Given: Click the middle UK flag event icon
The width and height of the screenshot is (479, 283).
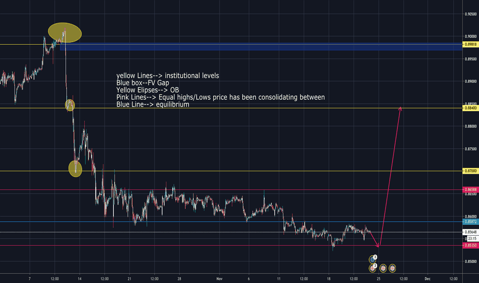Looking at the screenshot, I should [383, 268].
